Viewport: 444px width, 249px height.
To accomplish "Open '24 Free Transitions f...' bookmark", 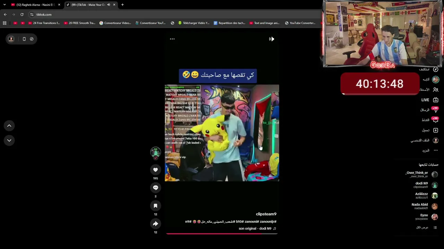I will 44,23.
